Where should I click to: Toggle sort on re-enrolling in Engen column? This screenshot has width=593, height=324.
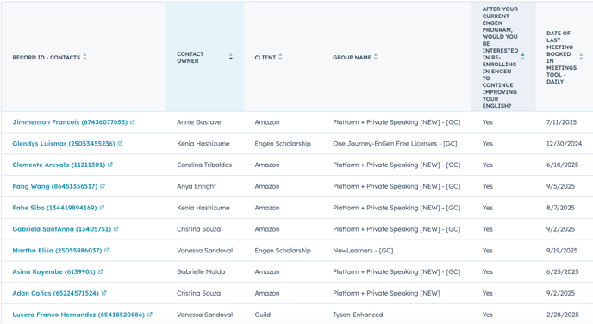point(522,57)
